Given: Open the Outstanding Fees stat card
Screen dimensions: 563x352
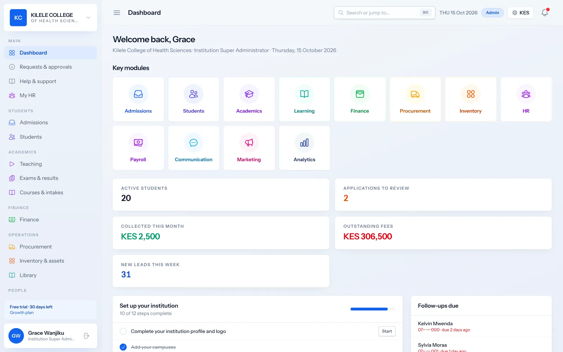Looking at the screenshot, I should click(x=443, y=233).
